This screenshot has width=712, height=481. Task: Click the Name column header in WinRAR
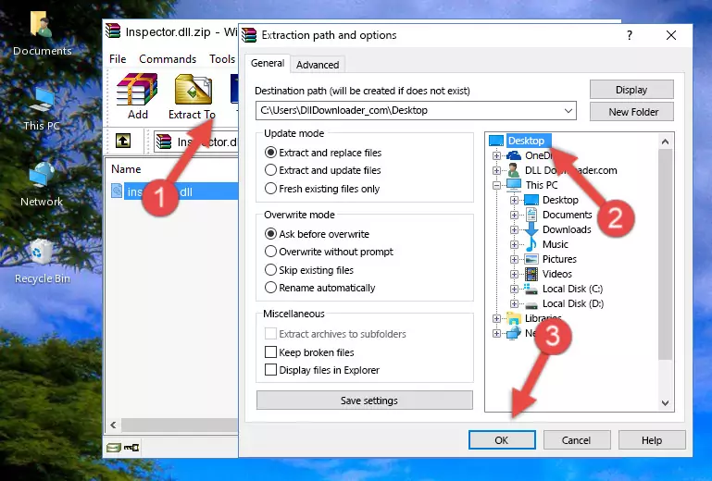(x=126, y=169)
